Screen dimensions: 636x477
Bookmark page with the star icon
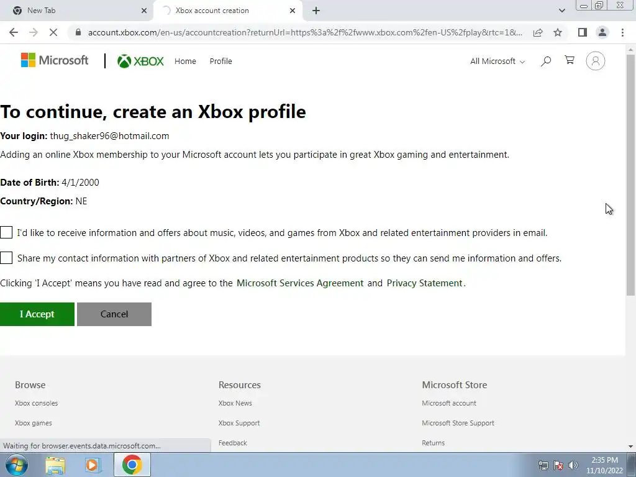pos(558,32)
